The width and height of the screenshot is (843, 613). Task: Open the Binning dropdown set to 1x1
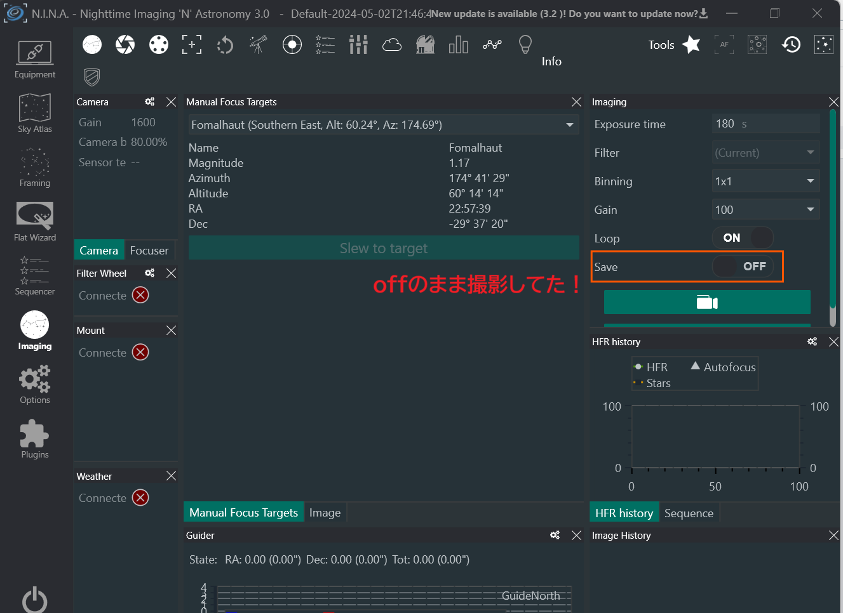pyautogui.click(x=766, y=181)
